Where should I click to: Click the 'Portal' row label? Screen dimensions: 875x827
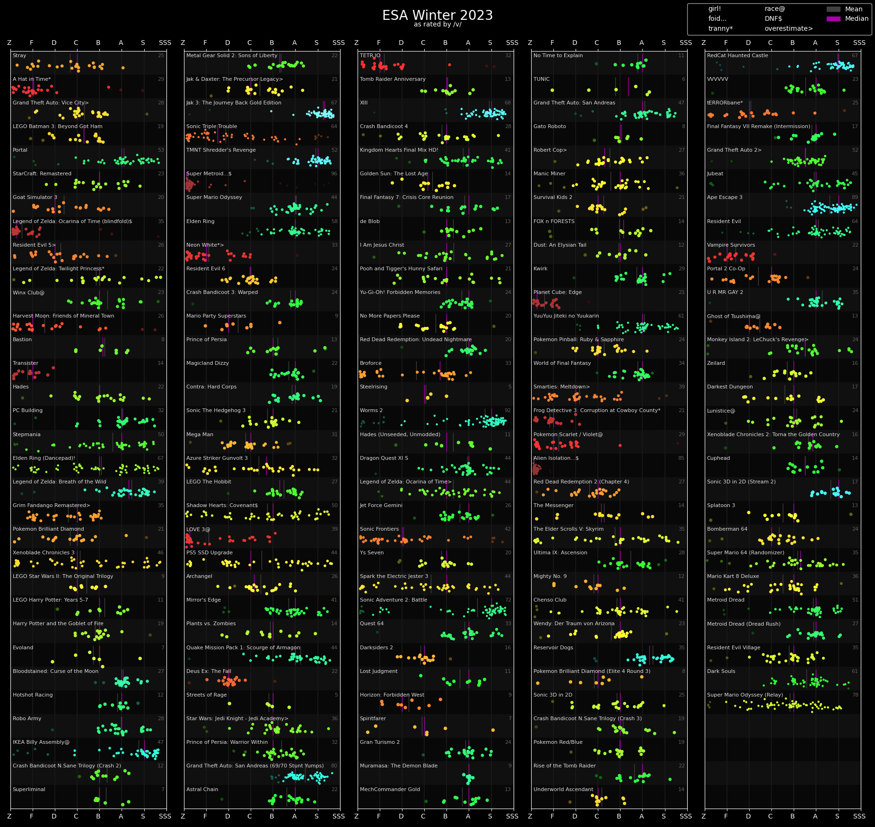click(20, 150)
